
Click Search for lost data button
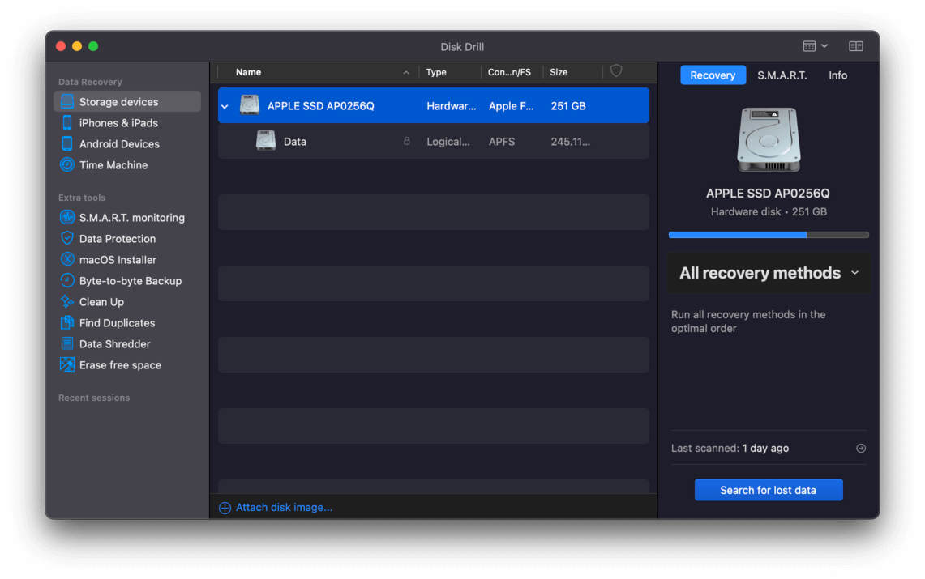click(769, 490)
